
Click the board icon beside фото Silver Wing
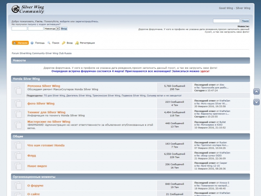point(18,104)
